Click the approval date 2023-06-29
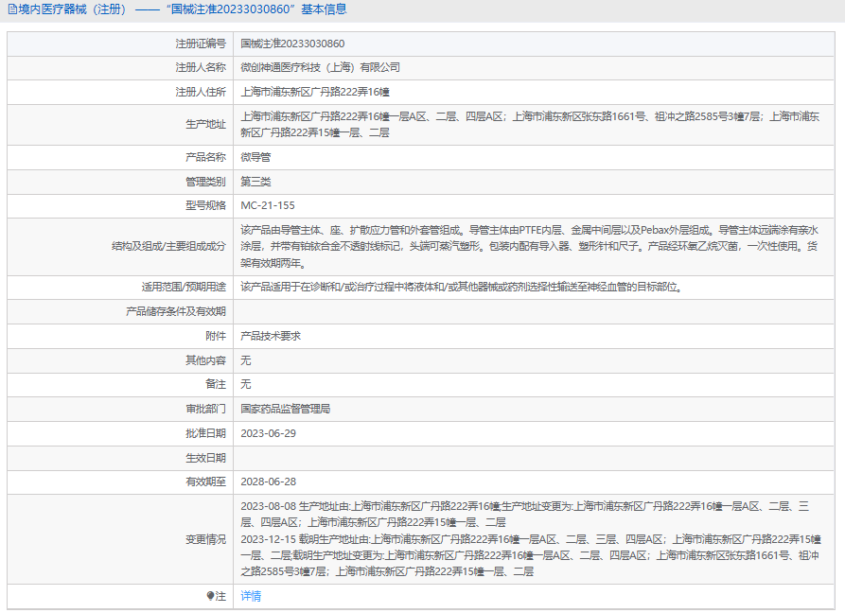 click(268, 434)
